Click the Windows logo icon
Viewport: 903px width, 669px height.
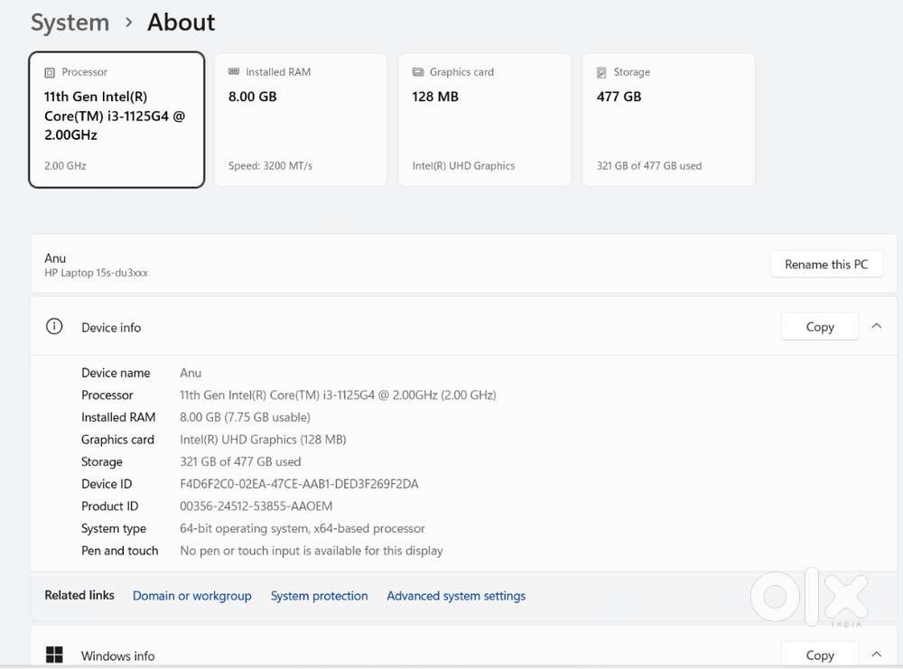54,655
